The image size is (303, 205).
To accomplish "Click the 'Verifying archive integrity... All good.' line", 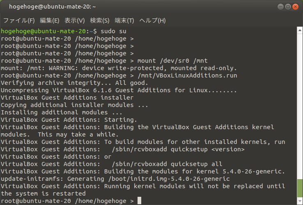I will (75, 83).
